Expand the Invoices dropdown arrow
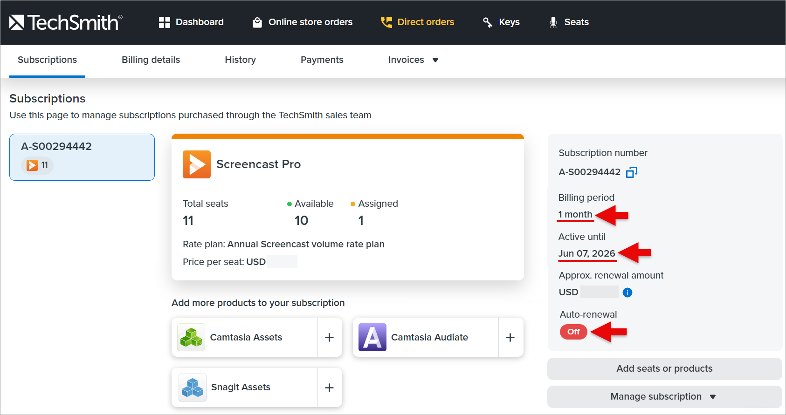Image resolution: width=786 pixels, height=415 pixels. [x=435, y=60]
